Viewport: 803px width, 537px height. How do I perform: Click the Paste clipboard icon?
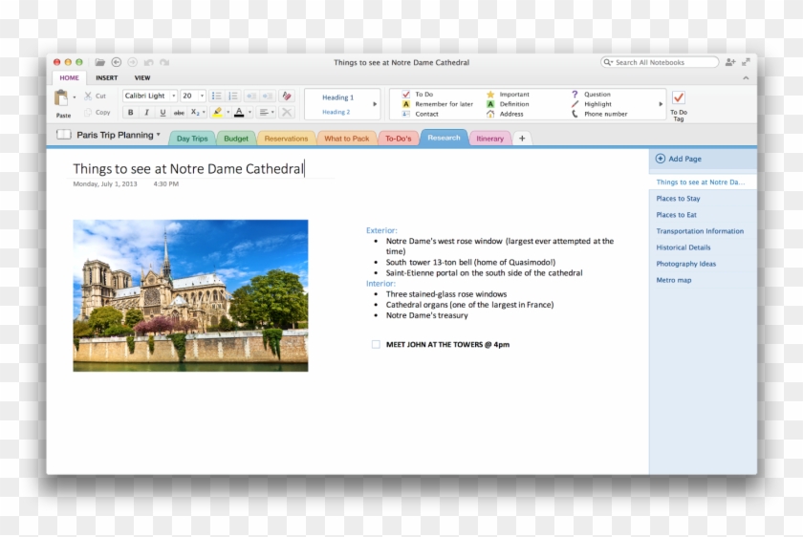coord(61,97)
